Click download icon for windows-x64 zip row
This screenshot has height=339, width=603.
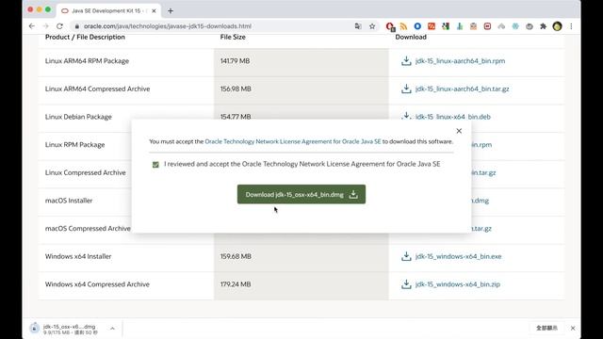pos(406,284)
